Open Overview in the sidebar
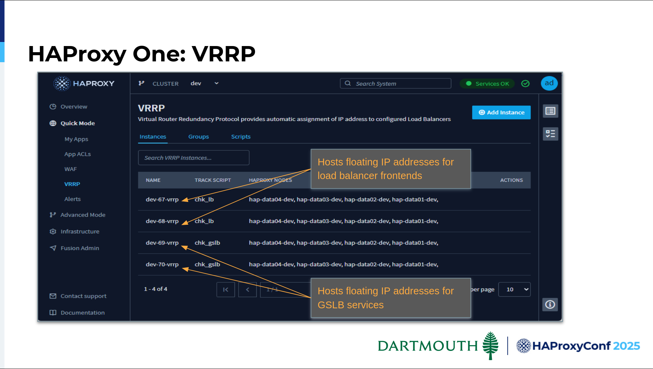This screenshot has width=653, height=369. pyautogui.click(x=74, y=107)
